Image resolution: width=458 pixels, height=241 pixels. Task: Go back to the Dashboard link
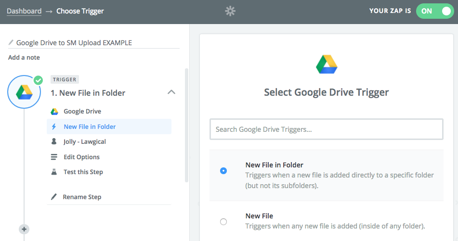click(x=24, y=11)
